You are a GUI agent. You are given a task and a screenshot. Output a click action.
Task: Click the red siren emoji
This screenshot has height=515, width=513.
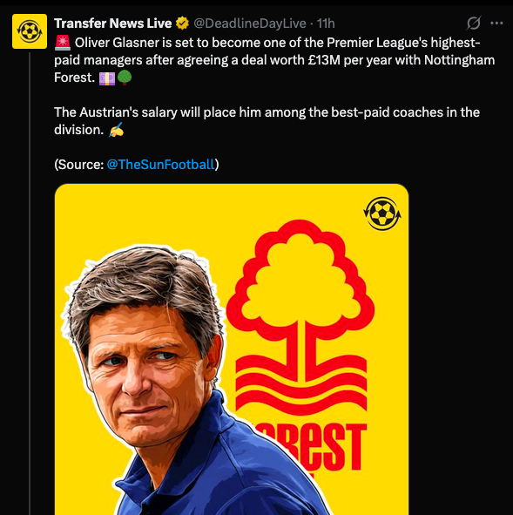point(63,43)
